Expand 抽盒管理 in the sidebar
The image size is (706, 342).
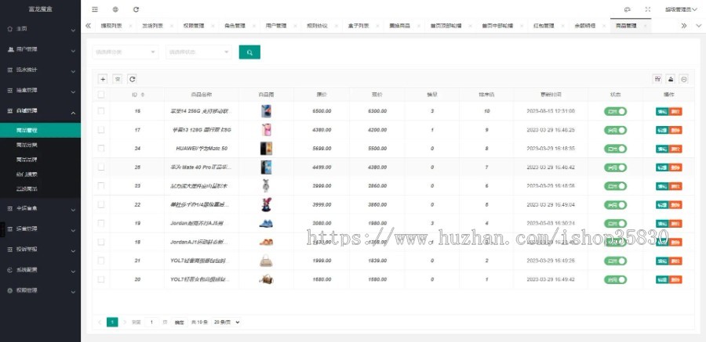point(41,90)
